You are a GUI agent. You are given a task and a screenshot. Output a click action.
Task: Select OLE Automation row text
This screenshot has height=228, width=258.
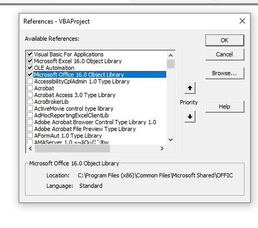pyautogui.click(x=54, y=68)
